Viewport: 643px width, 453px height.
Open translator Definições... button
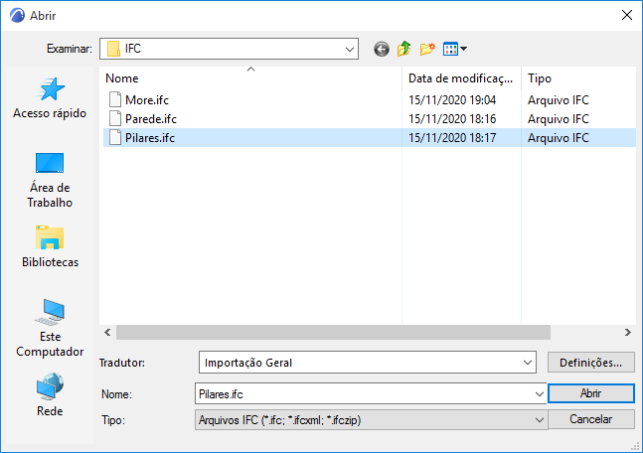point(591,363)
